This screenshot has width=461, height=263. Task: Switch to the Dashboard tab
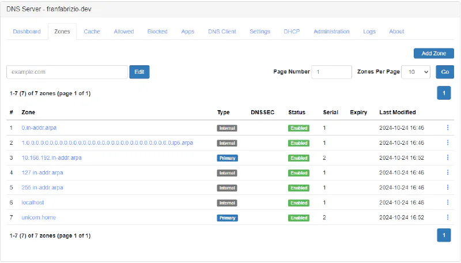(x=27, y=32)
